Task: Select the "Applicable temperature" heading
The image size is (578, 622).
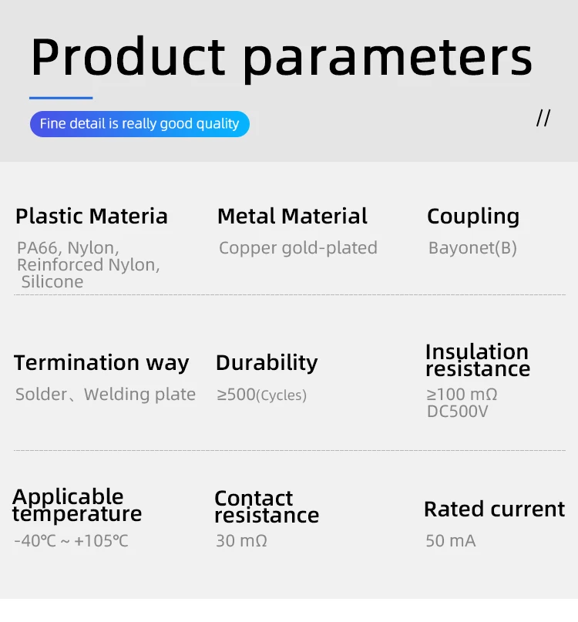Action: coord(77,505)
